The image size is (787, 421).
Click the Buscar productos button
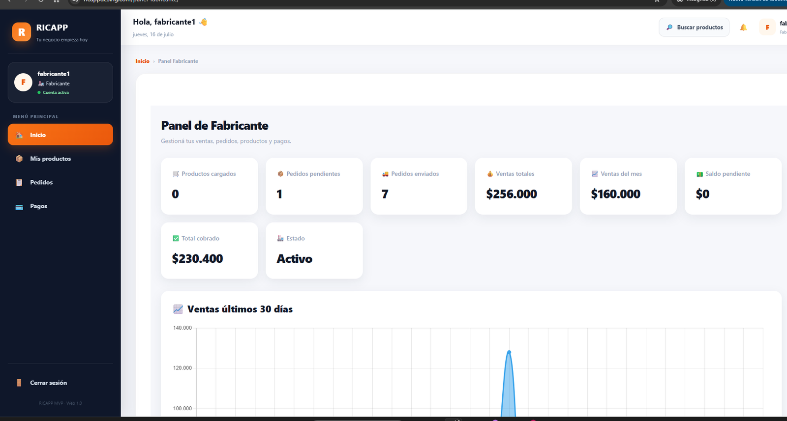tap(694, 28)
